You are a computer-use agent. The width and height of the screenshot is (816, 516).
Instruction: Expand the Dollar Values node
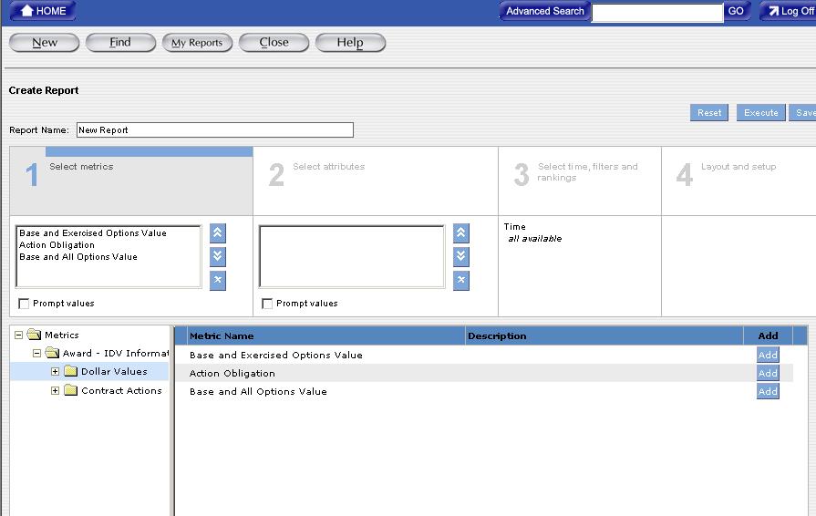tap(55, 371)
